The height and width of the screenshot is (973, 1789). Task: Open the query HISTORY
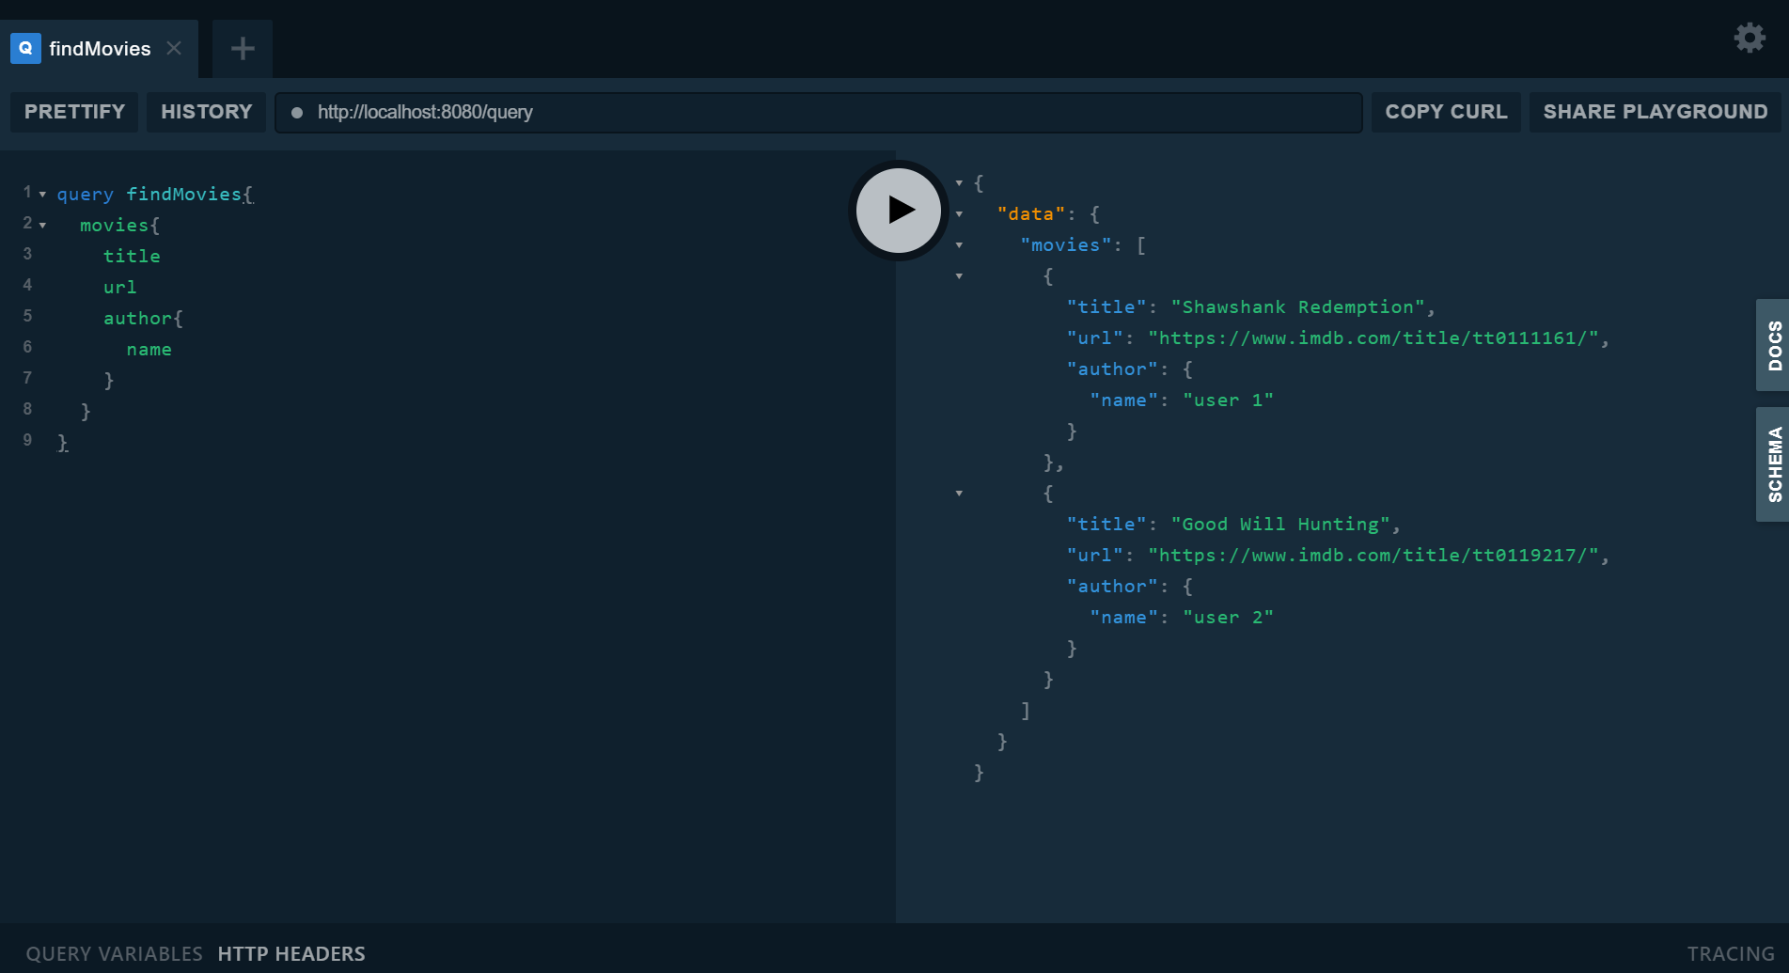click(x=206, y=112)
